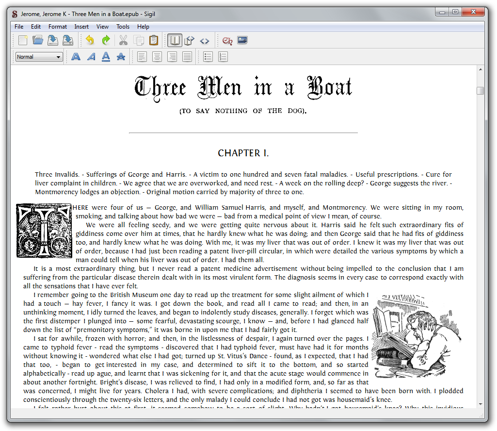Click the Three Men in a Boat title image
The image size is (497, 431).
(x=243, y=88)
